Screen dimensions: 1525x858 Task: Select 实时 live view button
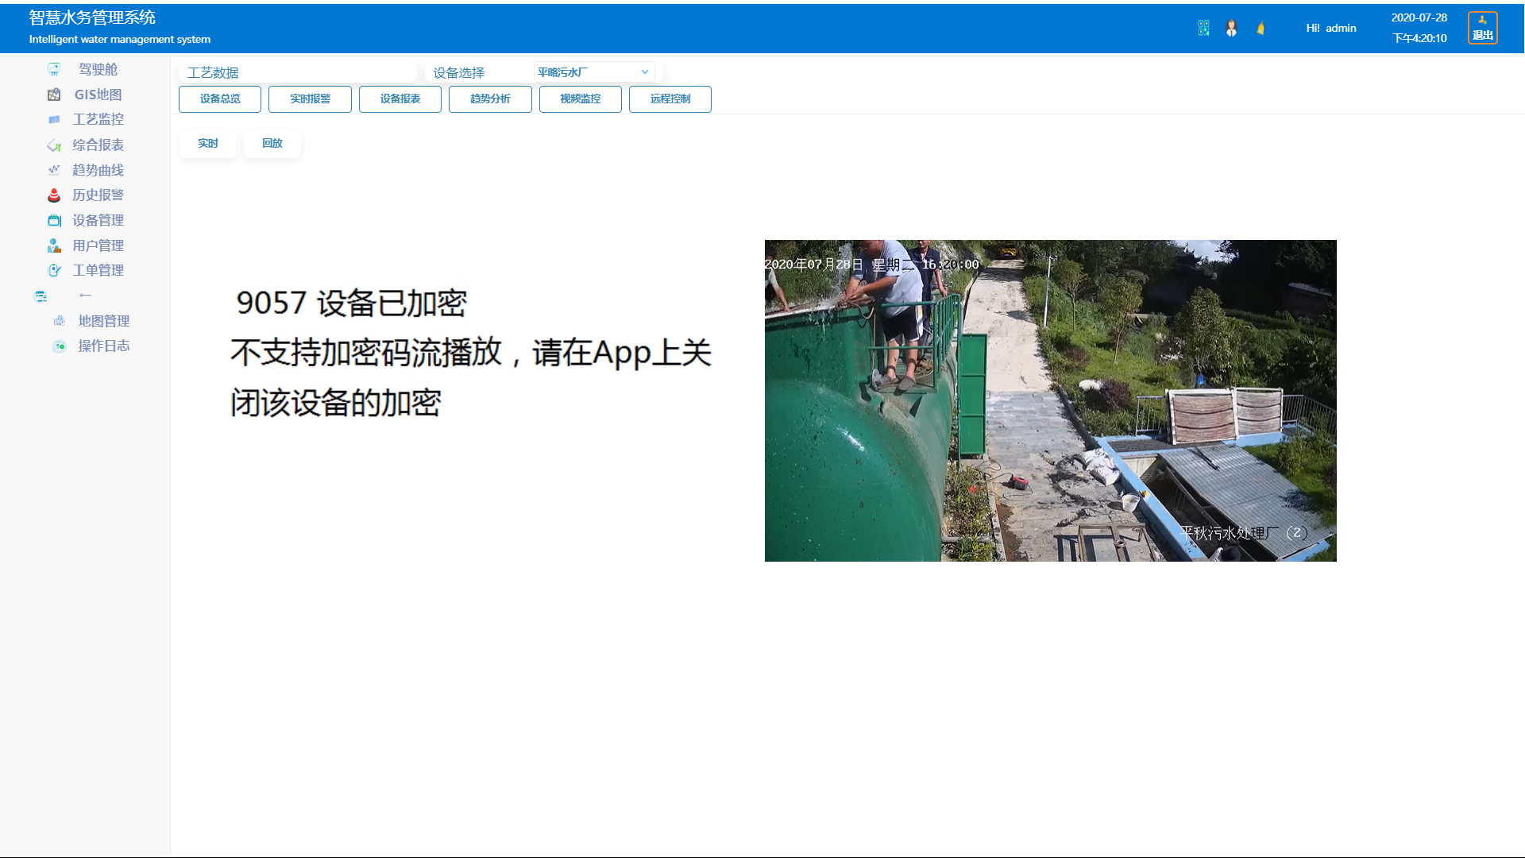click(x=208, y=143)
